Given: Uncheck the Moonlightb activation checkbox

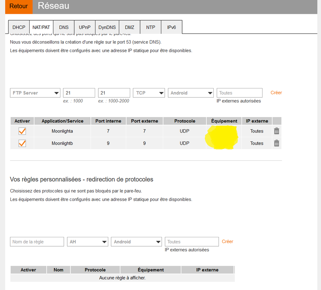Looking at the screenshot, I should [x=22, y=143].
